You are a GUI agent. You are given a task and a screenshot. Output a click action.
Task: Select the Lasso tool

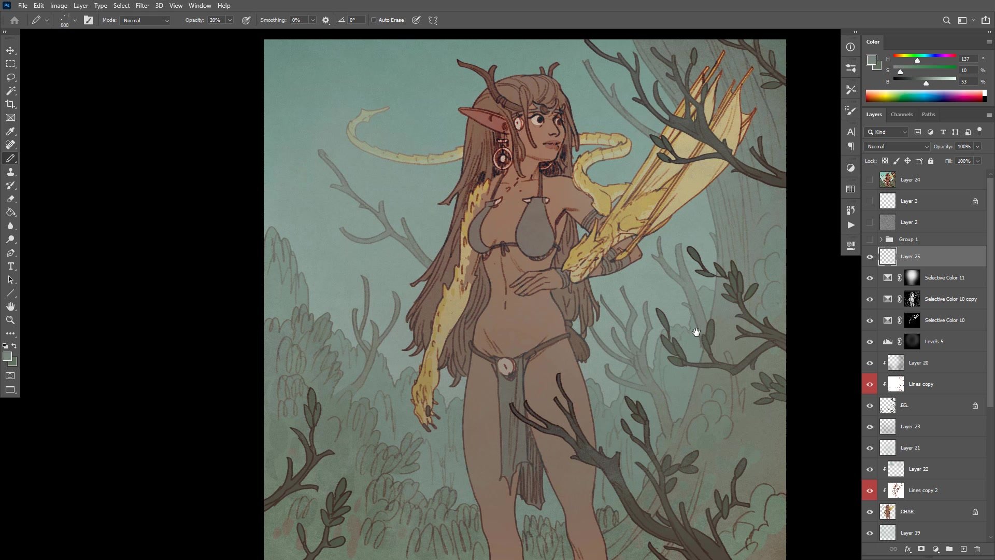point(10,77)
